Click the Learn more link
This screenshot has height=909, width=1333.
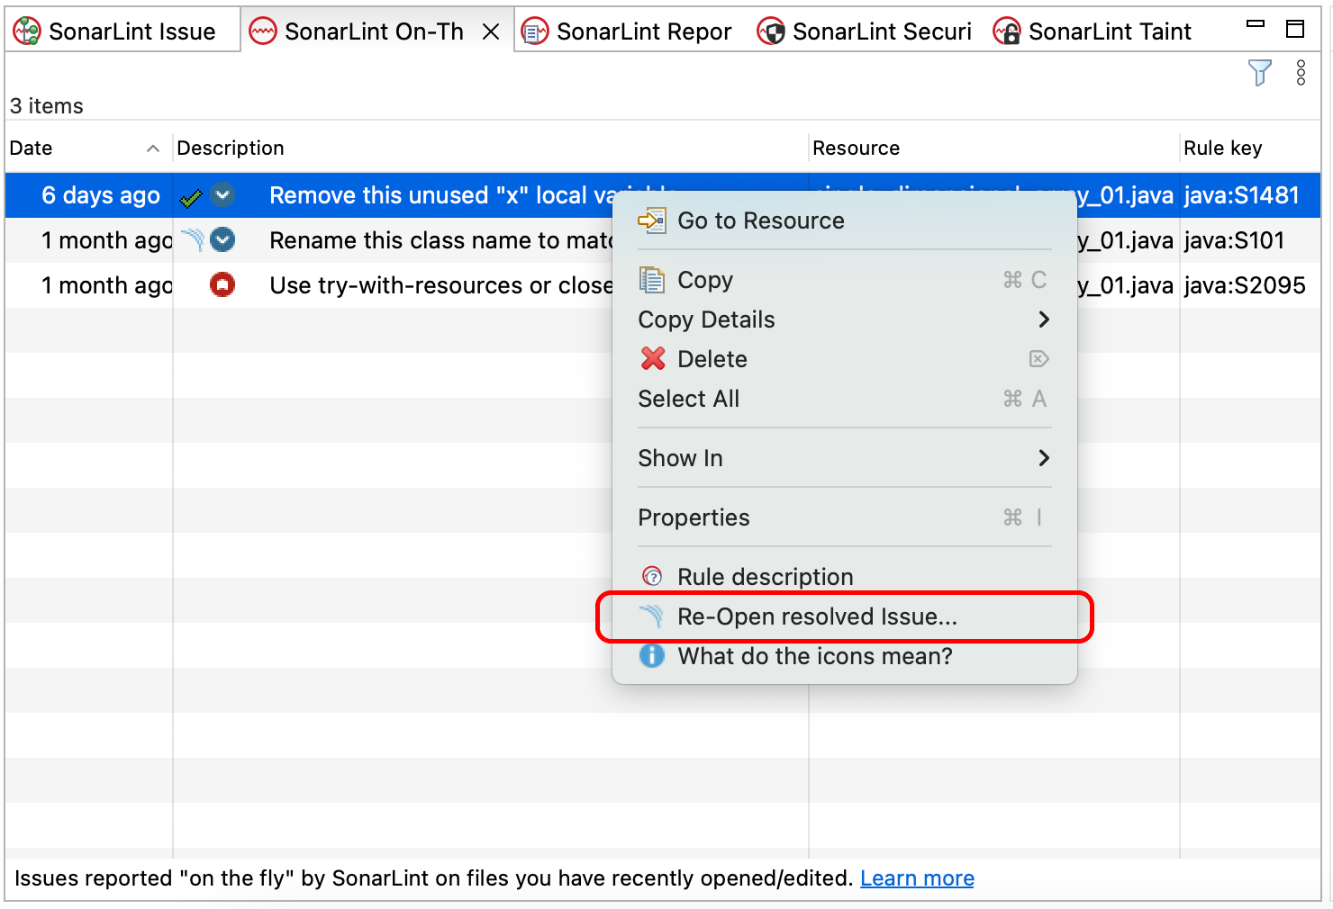click(917, 877)
